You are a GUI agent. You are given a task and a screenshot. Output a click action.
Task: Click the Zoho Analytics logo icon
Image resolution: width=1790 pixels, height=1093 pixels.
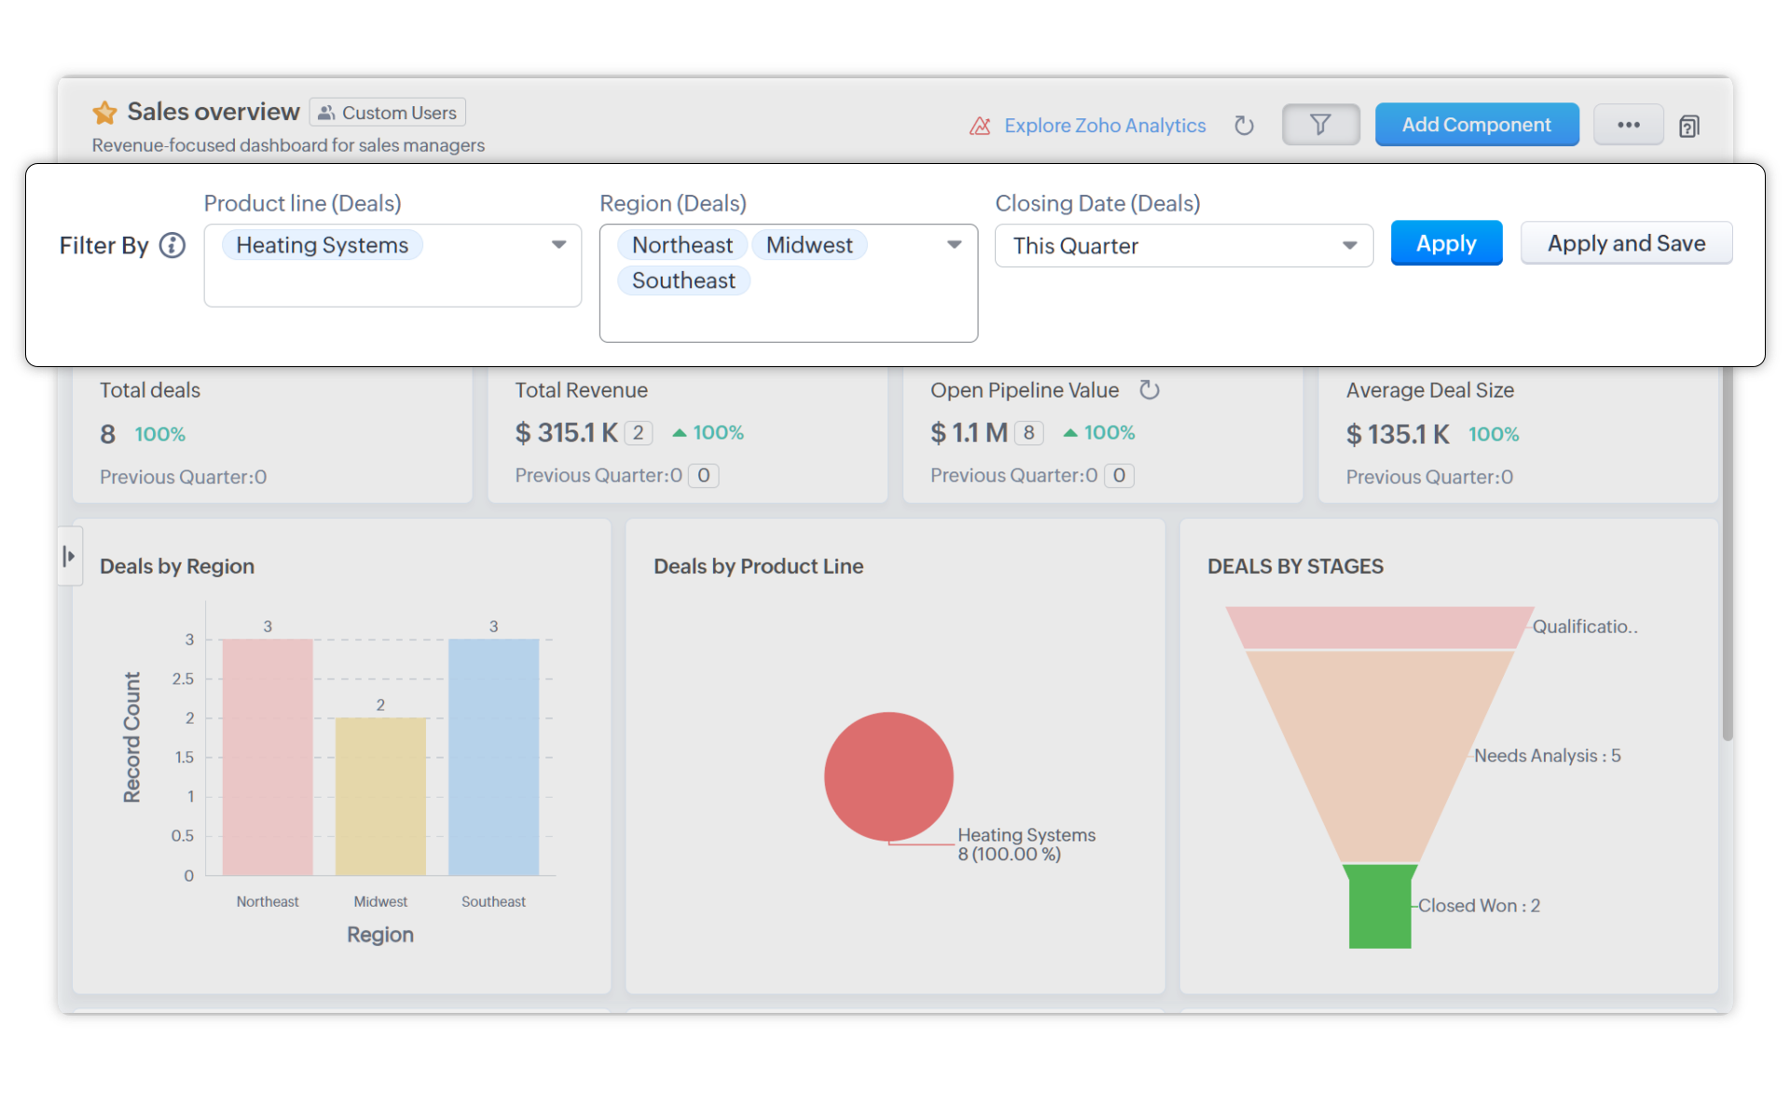coord(979,126)
